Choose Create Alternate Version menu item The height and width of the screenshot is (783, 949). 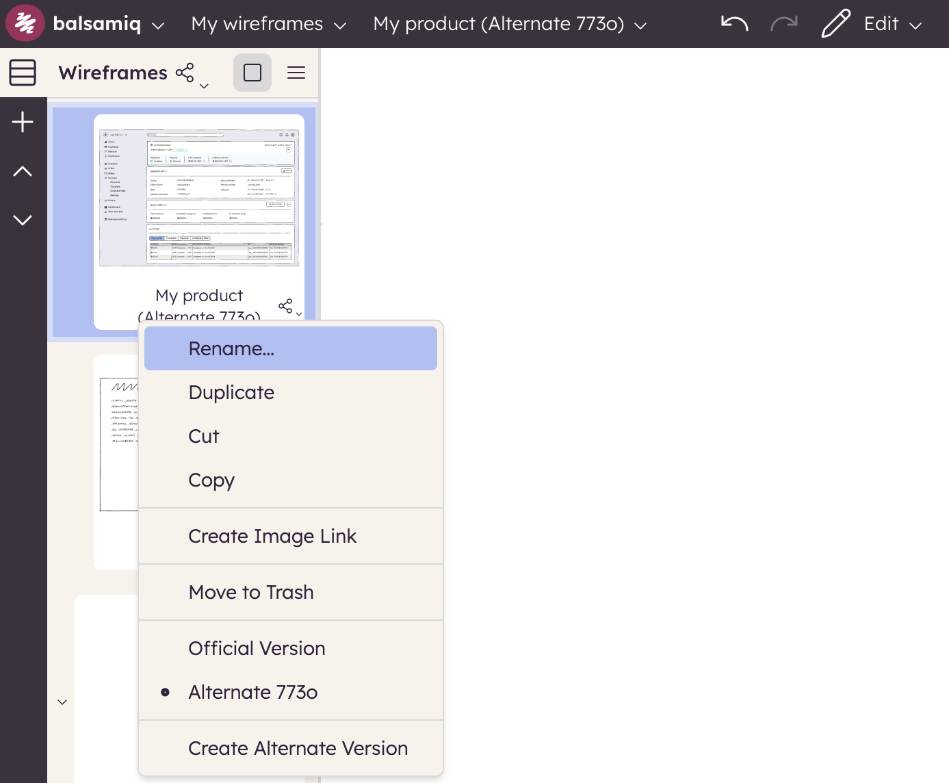point(291,748)
